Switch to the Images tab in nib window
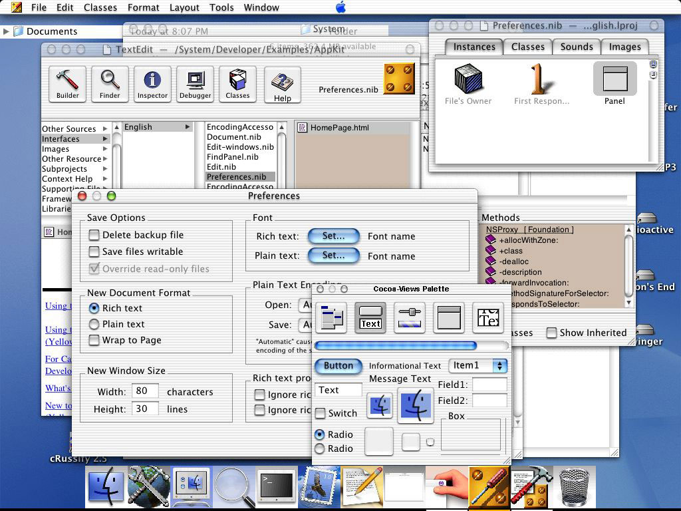The width and height of the screenshot is (681, 511). (x=624, y=47)
